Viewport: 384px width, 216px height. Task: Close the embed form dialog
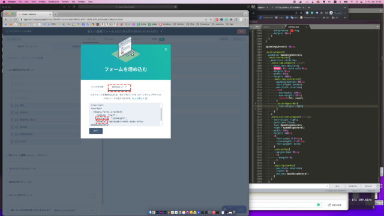[x=166, y=49]
